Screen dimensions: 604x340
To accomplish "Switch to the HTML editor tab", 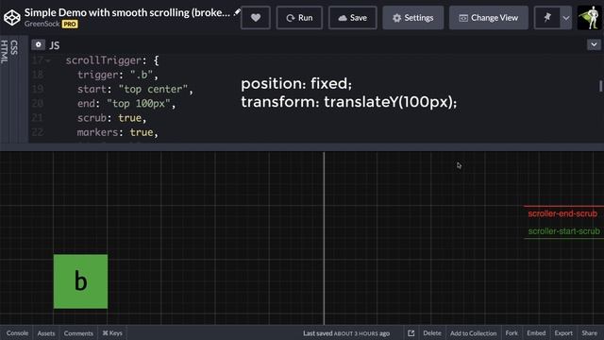I will 4,52.
